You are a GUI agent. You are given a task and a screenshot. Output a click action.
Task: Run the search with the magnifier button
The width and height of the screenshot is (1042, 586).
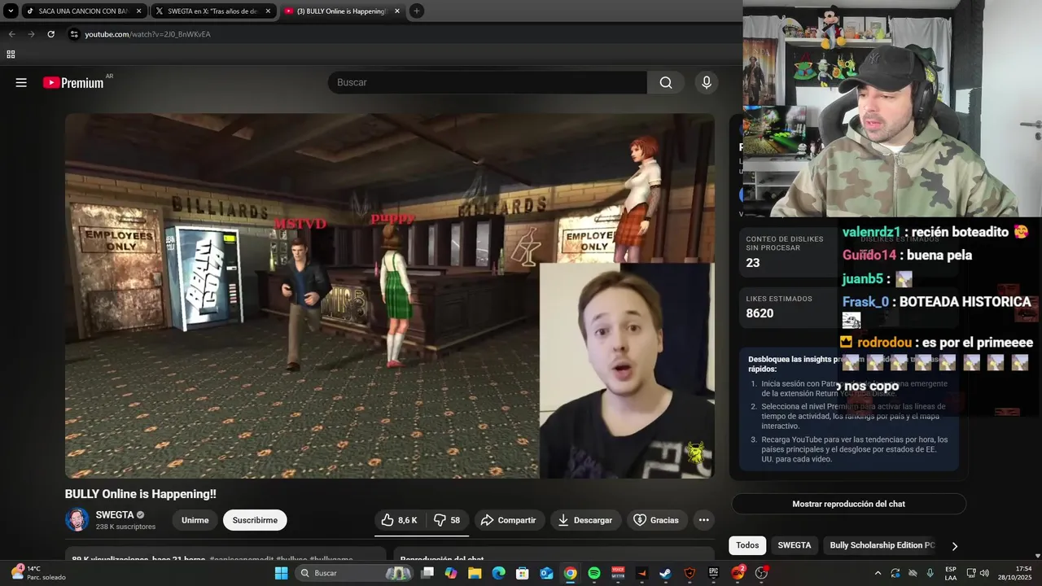[x=666, y=82]
